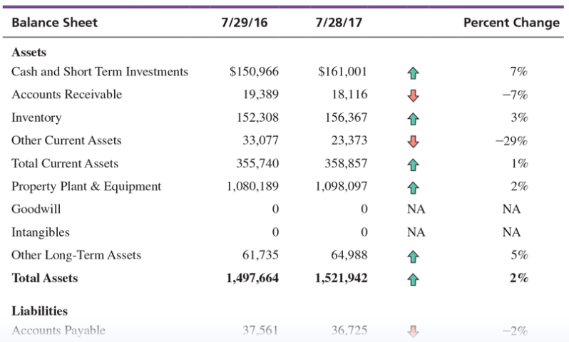Click the red down arrow for Accounts Receivable

point(413,95)
